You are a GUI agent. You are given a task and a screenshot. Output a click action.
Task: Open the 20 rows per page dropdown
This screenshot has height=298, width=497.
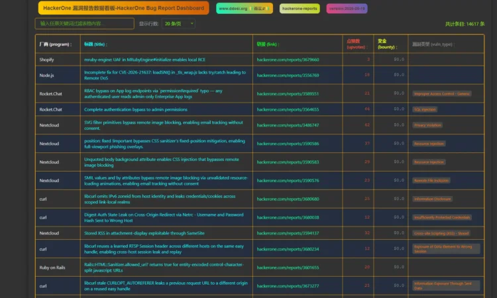[178, 23]
